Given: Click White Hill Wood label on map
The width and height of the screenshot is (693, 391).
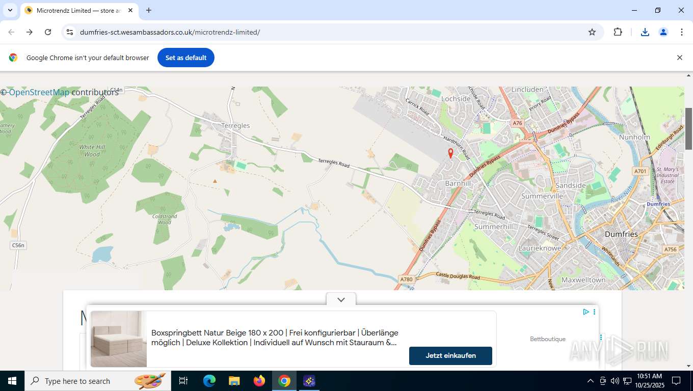Looking at the screenshot, I should point(92,151).
